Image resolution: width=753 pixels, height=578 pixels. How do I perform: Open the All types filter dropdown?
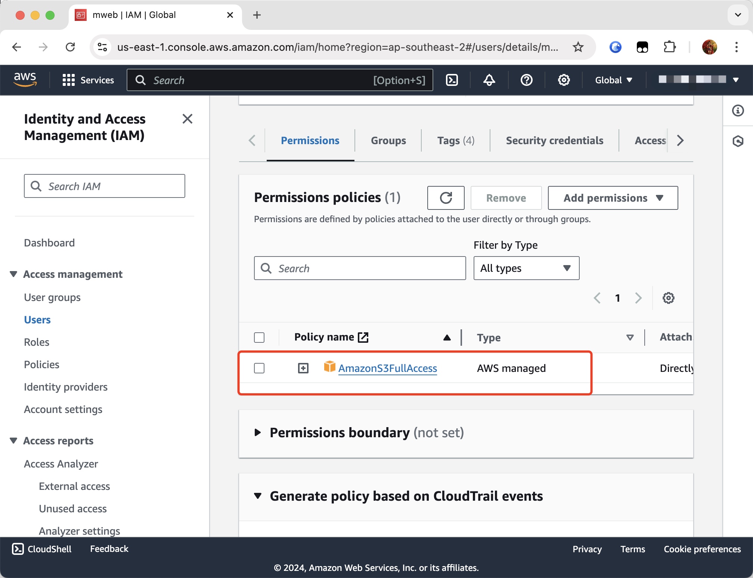point(526,268)
